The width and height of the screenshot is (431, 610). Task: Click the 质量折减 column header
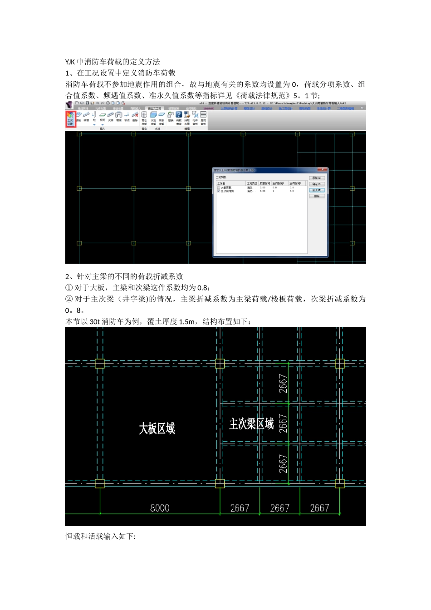click(x=264, y=183)
